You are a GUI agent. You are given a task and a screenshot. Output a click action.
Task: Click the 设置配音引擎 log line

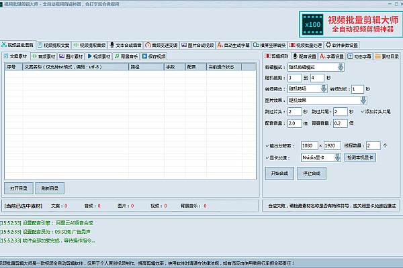tap(47, 223)
